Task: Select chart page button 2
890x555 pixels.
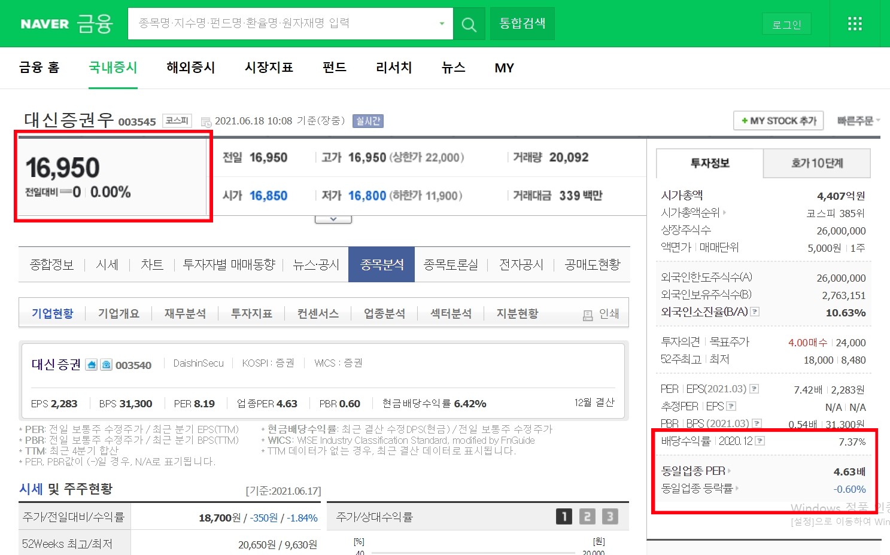Action: 587,517
